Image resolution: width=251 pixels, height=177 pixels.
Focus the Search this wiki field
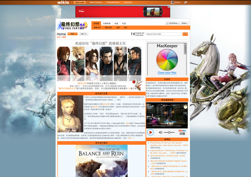pyautogui.click(x=164, y=34)
